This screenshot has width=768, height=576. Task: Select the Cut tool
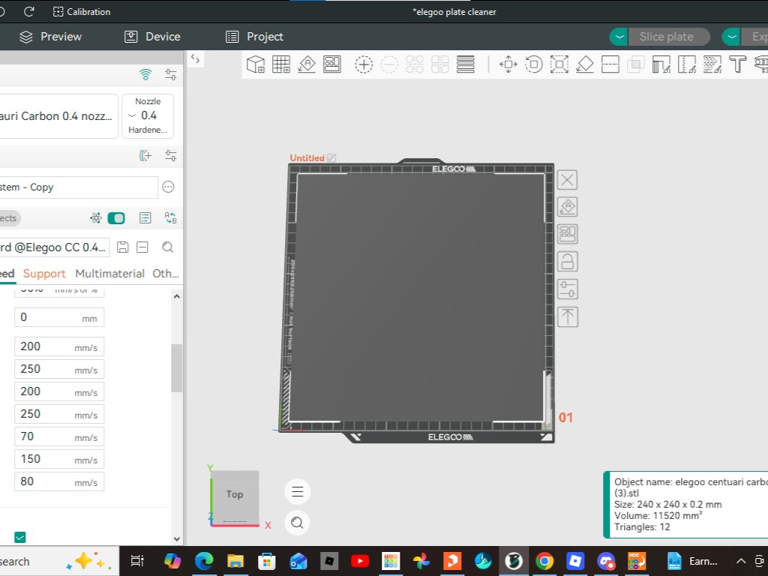(610, 64)
